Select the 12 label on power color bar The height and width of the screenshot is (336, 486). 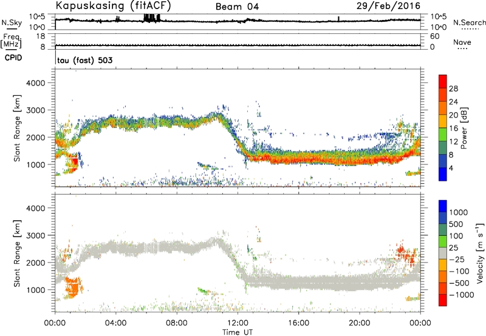point(453,142)
